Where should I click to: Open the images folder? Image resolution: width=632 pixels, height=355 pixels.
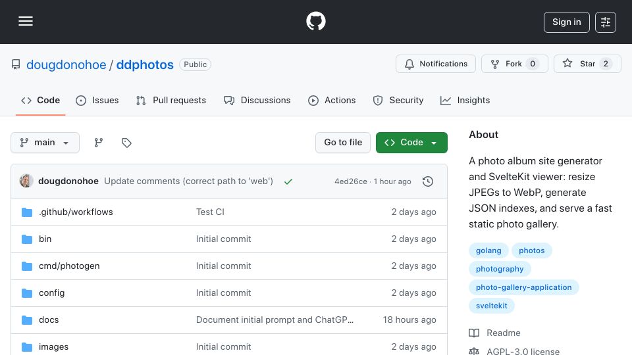click(x=53, y=347)
